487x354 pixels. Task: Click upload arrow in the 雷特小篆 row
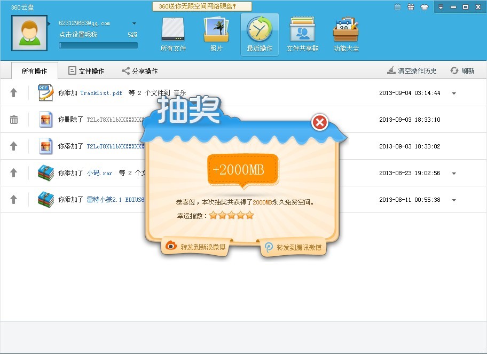[14, 199]
